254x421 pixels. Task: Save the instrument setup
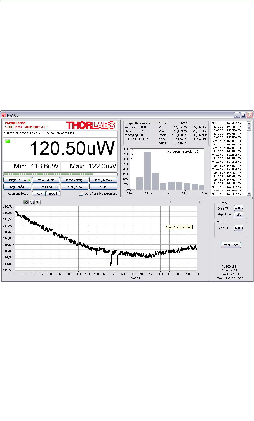[39, 194]
